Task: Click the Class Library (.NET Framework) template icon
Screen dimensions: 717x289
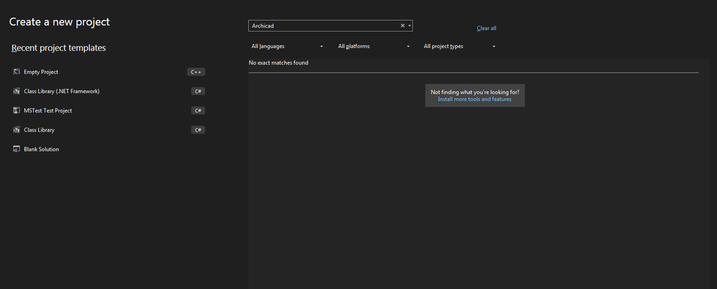Action: point(16,91)
